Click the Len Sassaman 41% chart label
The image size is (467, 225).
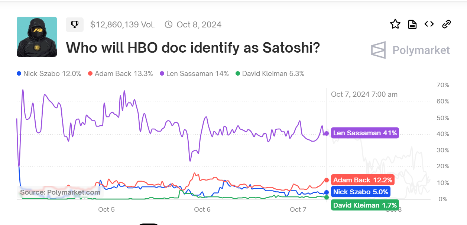point(365,133)
